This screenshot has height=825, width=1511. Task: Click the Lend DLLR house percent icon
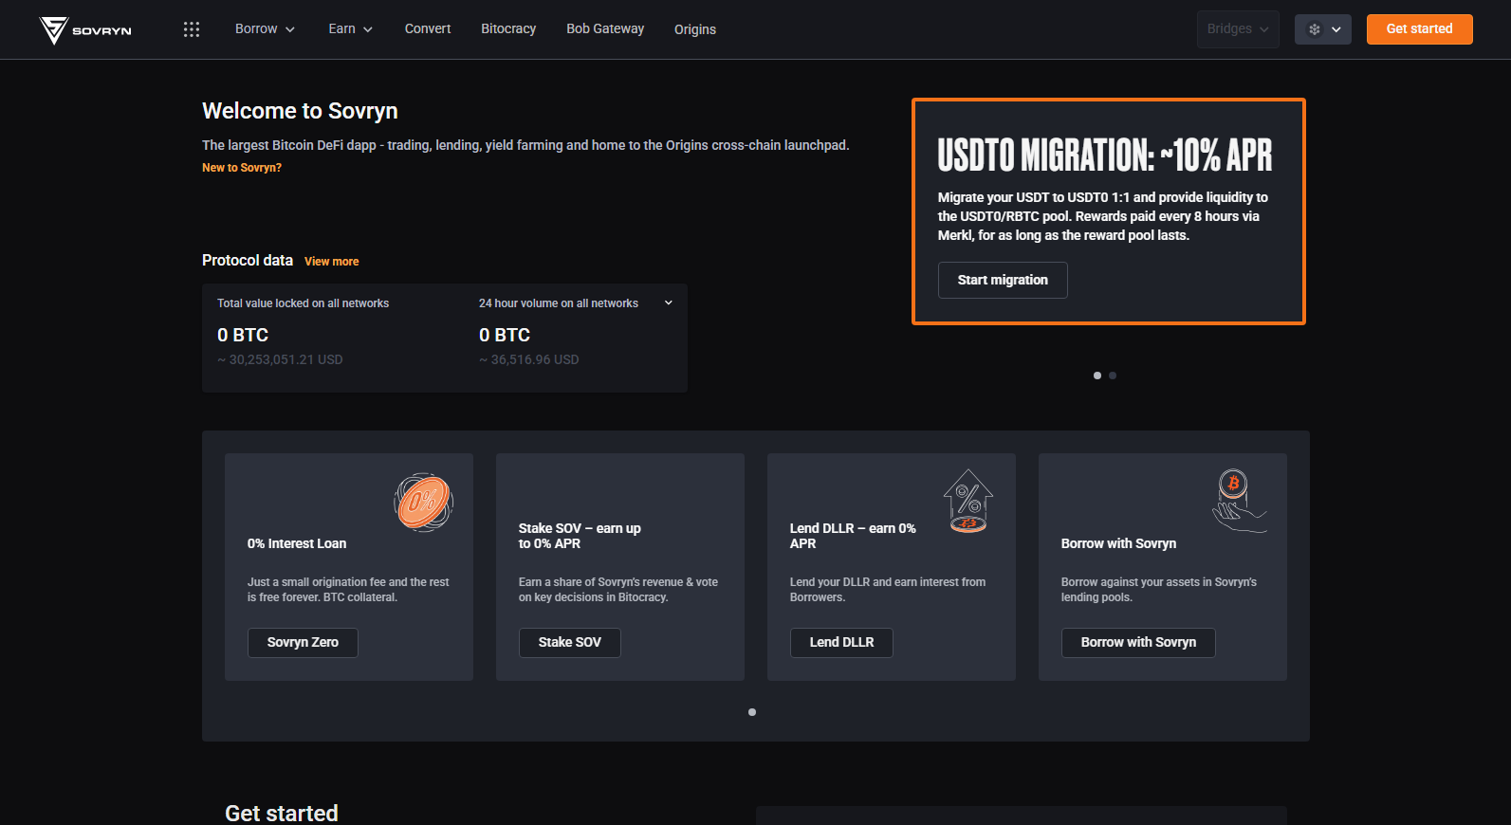point(967,501)
